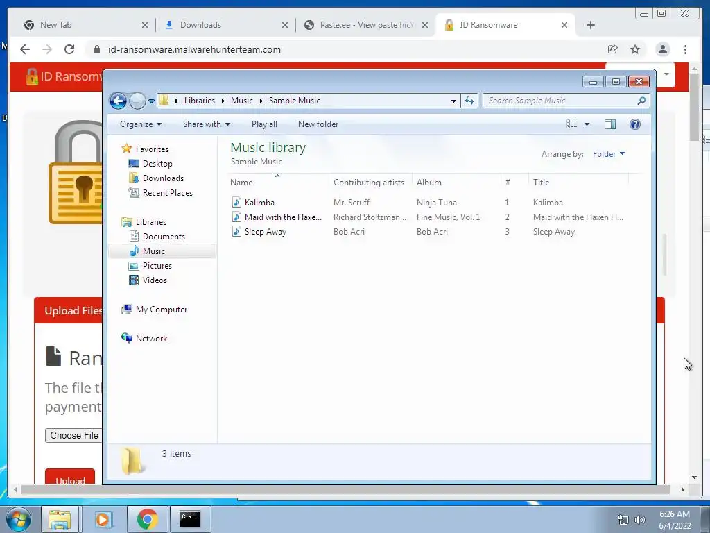Click the change view icon
This screenshot has height=533, width=710.
click(572, 124)
